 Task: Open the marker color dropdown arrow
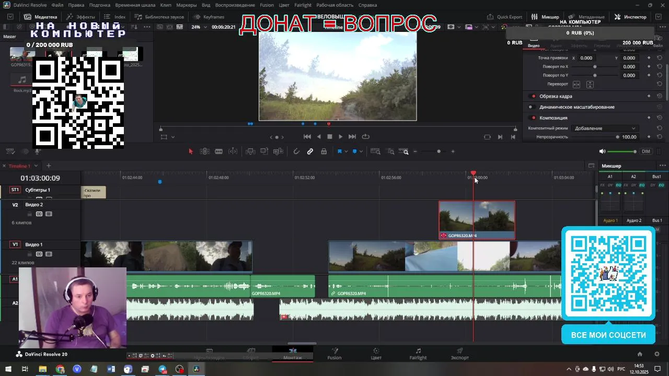361,152
